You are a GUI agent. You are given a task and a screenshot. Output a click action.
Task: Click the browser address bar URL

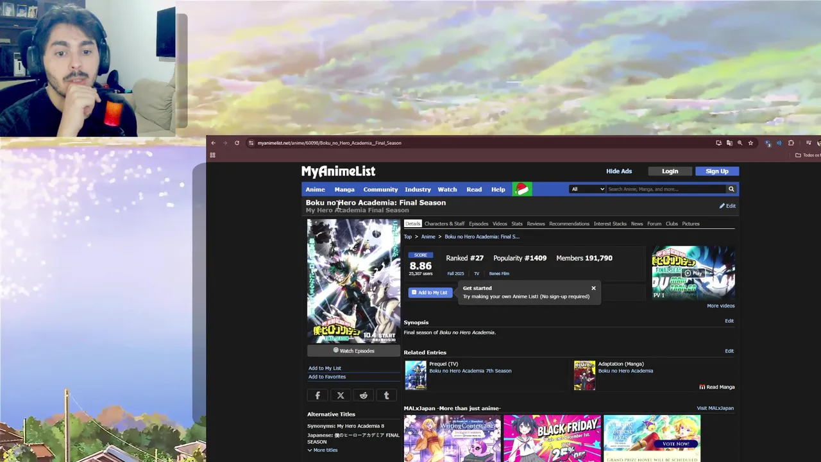point(329,143)
